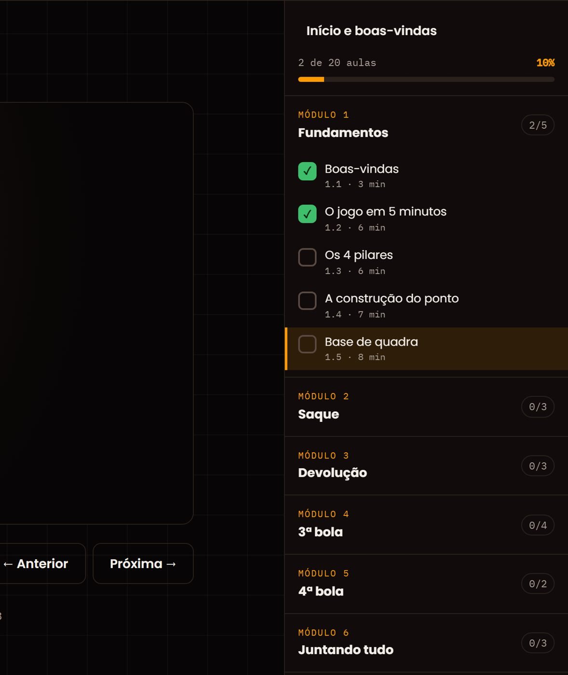The width and height of the screenshot is (568, 675).
Task: Click the 0/3 badge next to Saque
Action: (538, 407)
